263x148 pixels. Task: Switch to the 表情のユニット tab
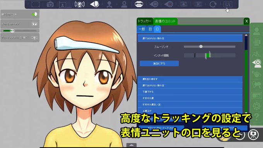165,21
